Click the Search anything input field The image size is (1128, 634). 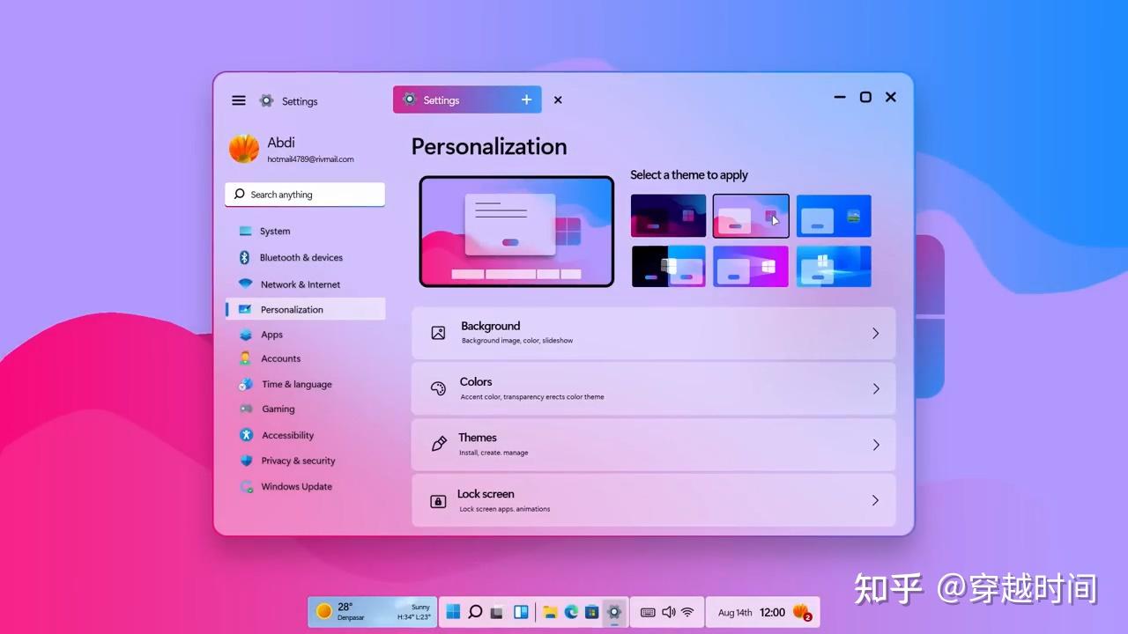tap(304, 194)
